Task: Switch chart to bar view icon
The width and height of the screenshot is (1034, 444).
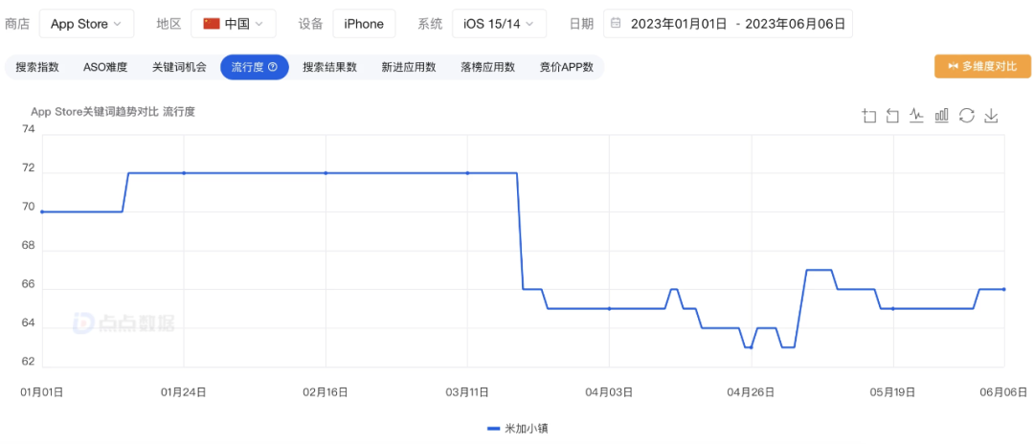Action: (941, 116)
